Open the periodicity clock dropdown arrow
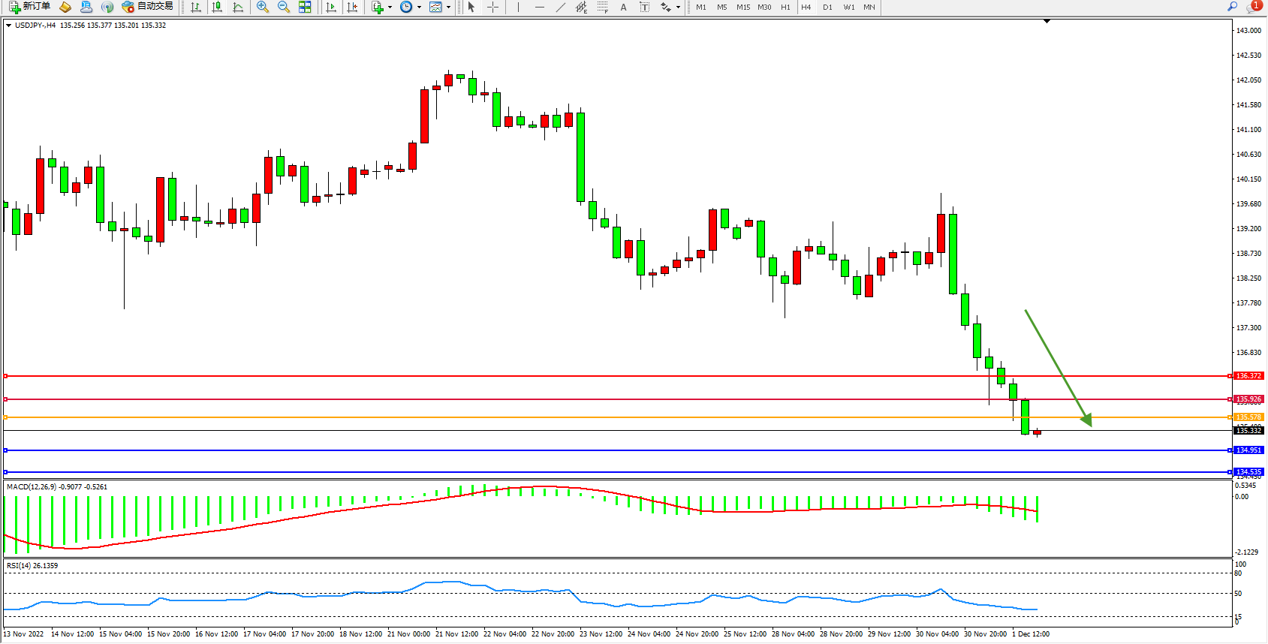The height and width of the screenshot is (644, 1268). click(x=419, y=7)
